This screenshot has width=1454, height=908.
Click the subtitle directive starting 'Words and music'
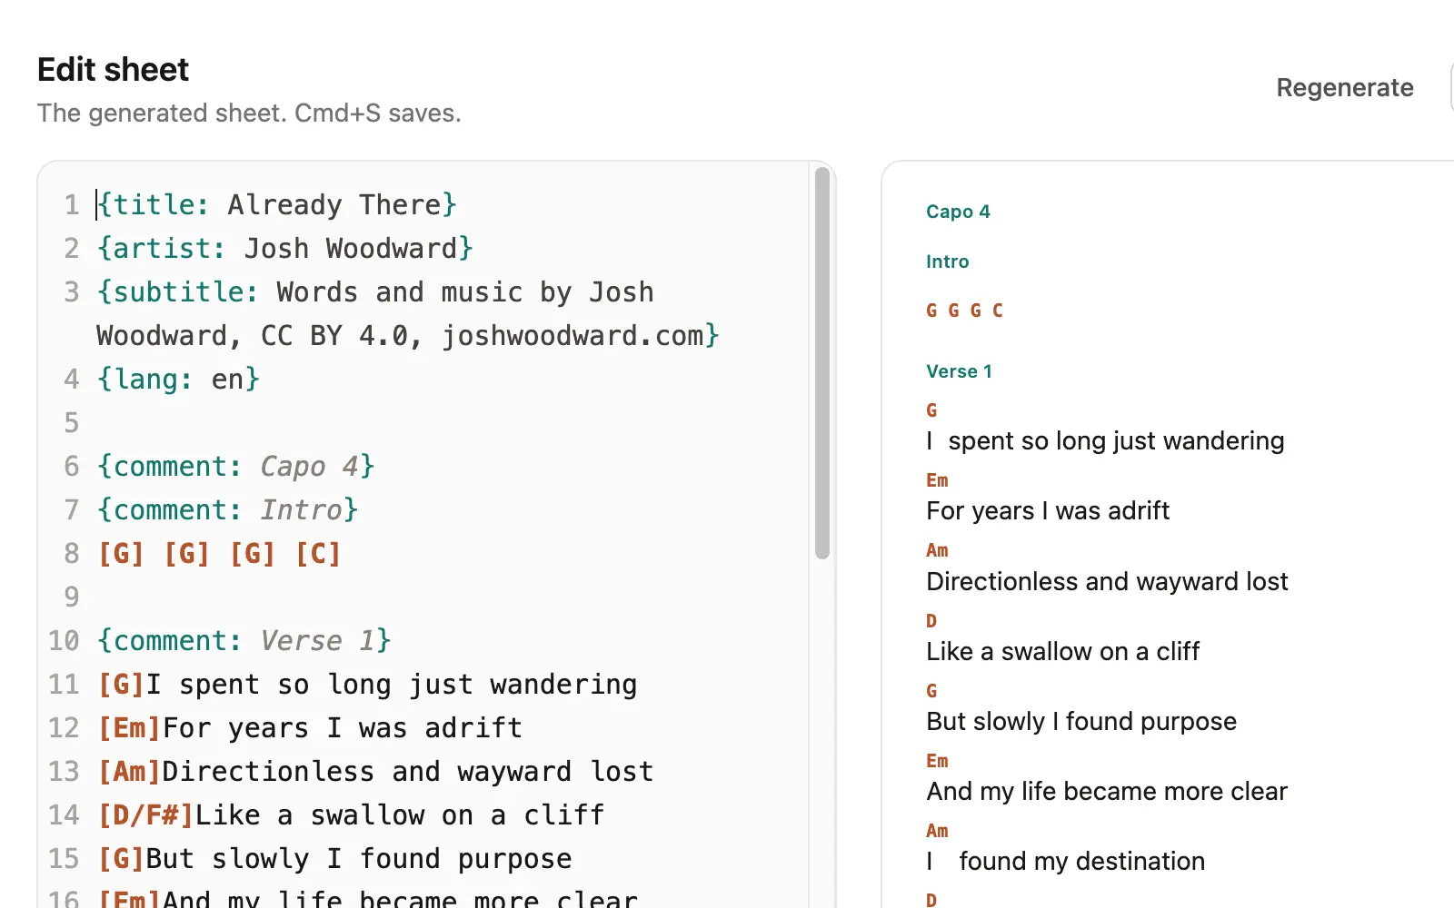(408, 314)
